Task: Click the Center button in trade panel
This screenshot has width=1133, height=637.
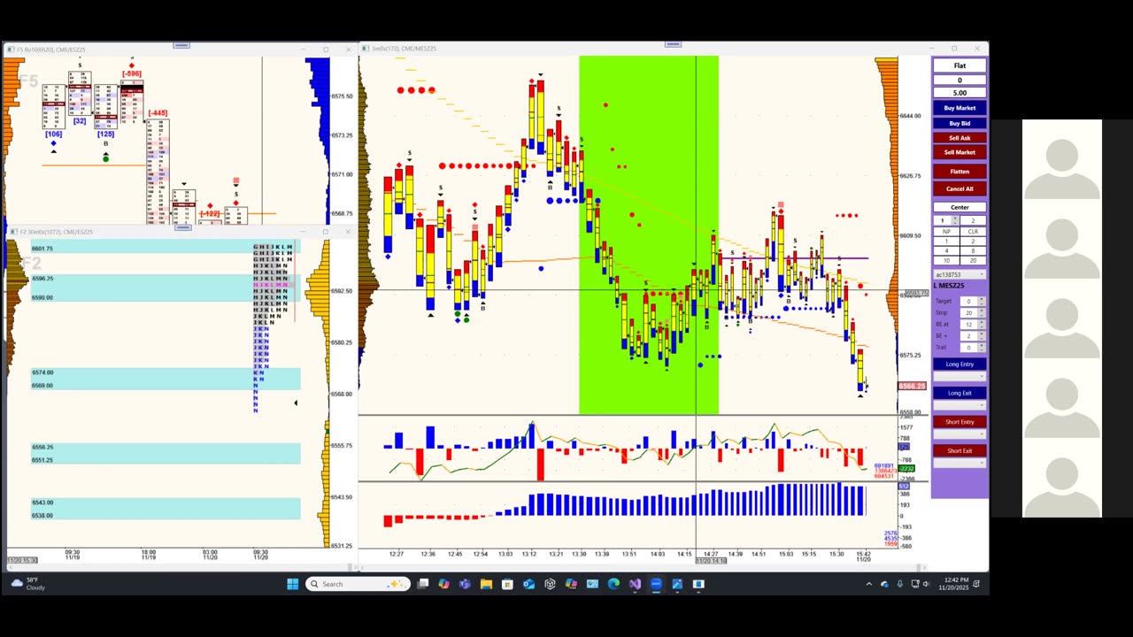Action: pyautogui.click(x=960, y=207)
